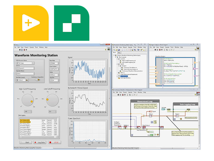Pause execution in the Main.vi toolbar
Viewport: 214px width, 161px height.
click(x=26, y=50)
